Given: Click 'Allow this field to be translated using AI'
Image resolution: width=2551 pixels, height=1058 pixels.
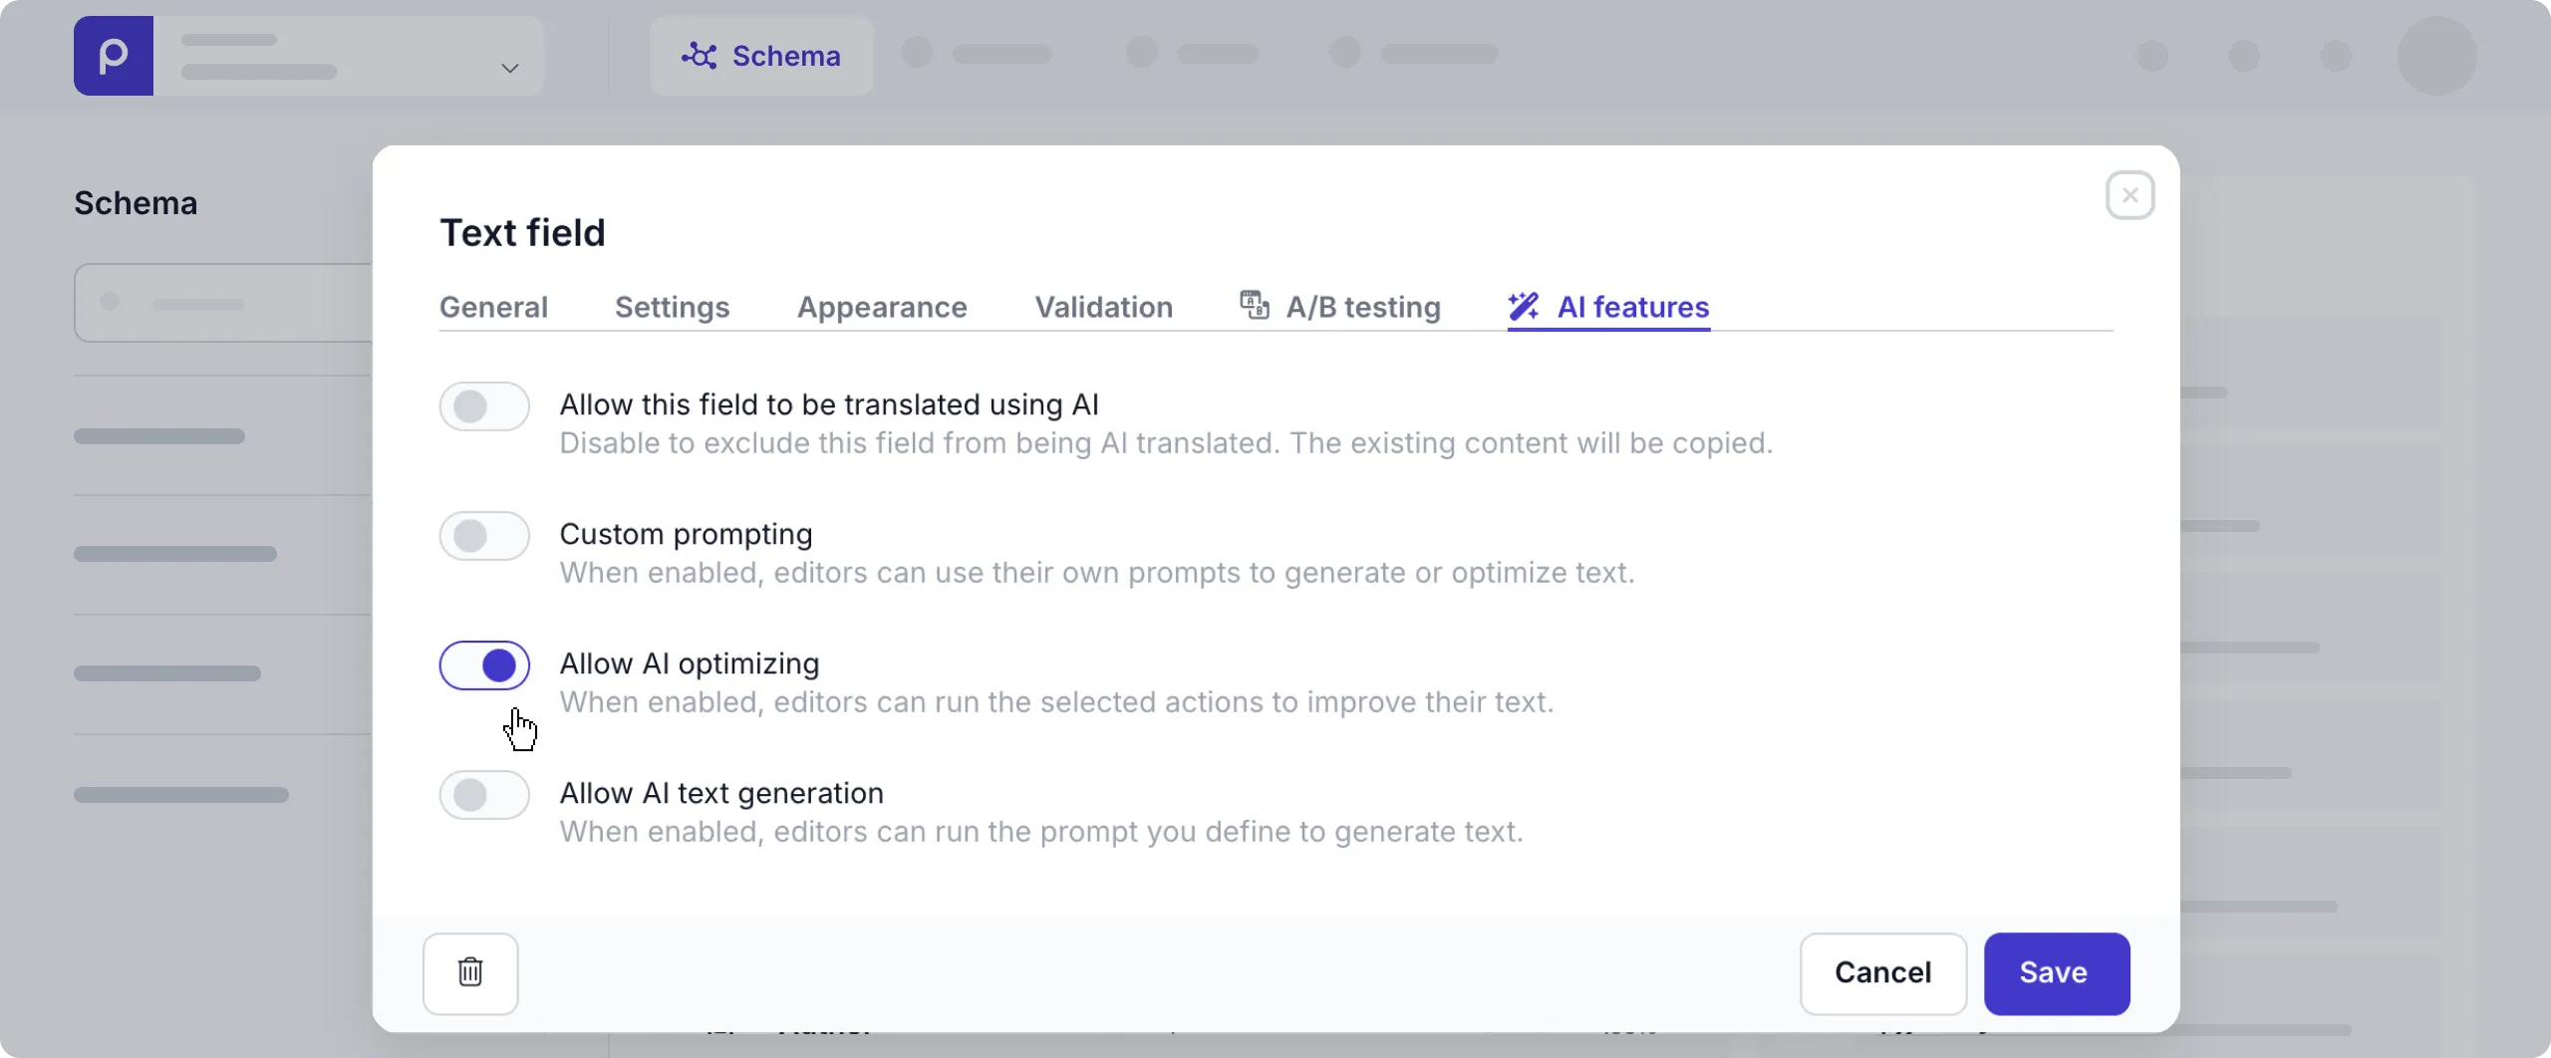Looking at the screenshot, I should click(x=829, y=404).
